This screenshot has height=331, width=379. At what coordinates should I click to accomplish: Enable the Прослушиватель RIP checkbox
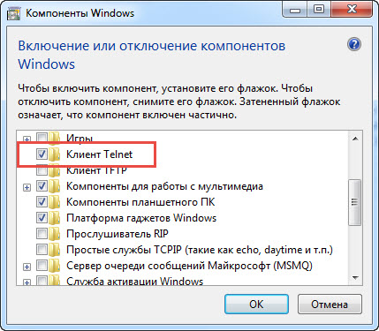click(x=42, y=234)
